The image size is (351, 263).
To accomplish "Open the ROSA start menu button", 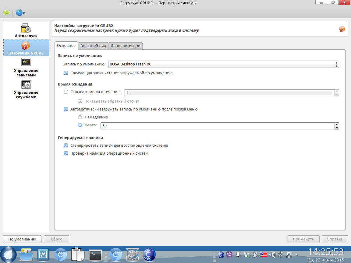I will pyautogui.click(x=8, y=254).
